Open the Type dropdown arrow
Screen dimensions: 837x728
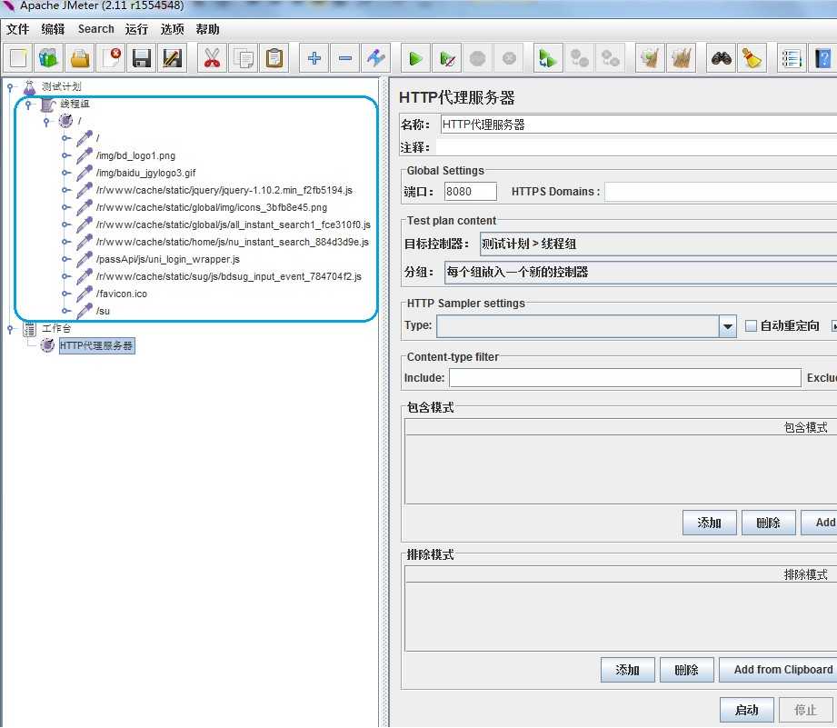pos(727,326)
